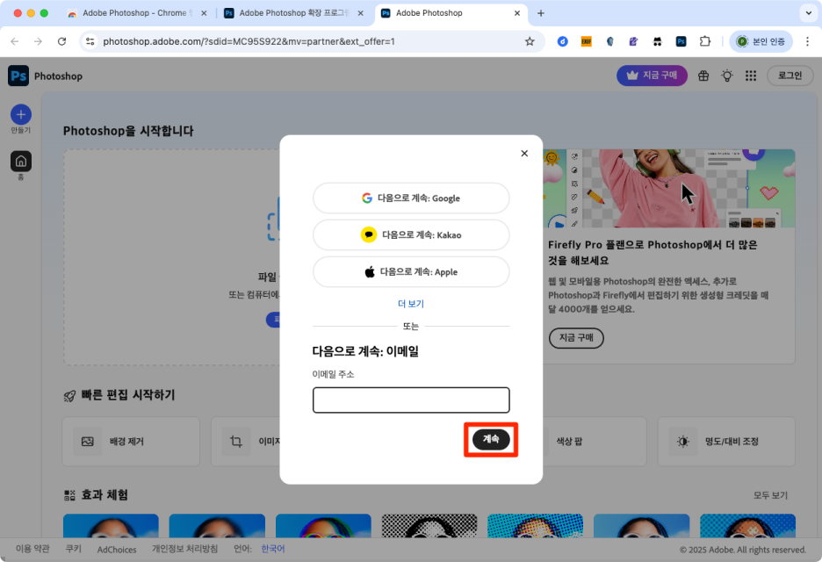Click the '빠른 편집 시작하기' heading text

click(128, 395)
